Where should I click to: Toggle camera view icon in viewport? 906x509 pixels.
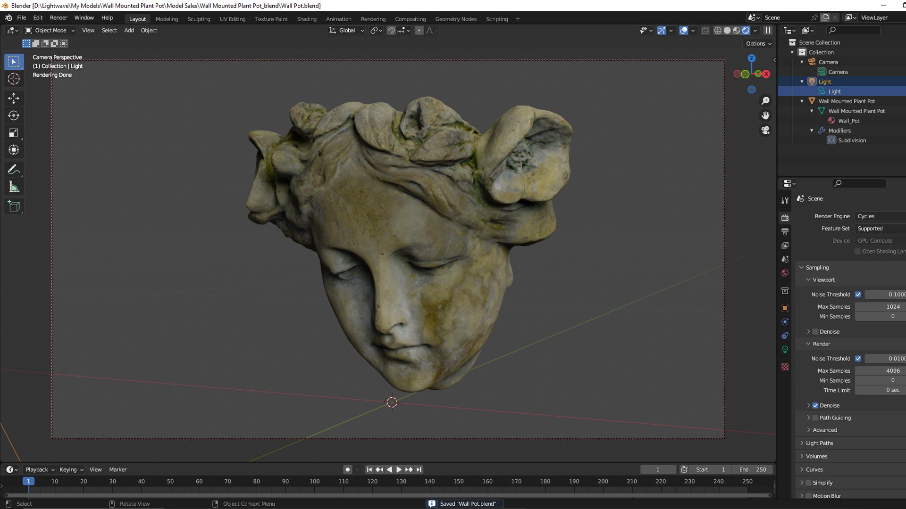[765, 130]
